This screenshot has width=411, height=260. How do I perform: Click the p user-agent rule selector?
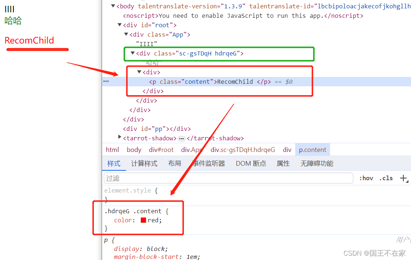pos(106,240)
